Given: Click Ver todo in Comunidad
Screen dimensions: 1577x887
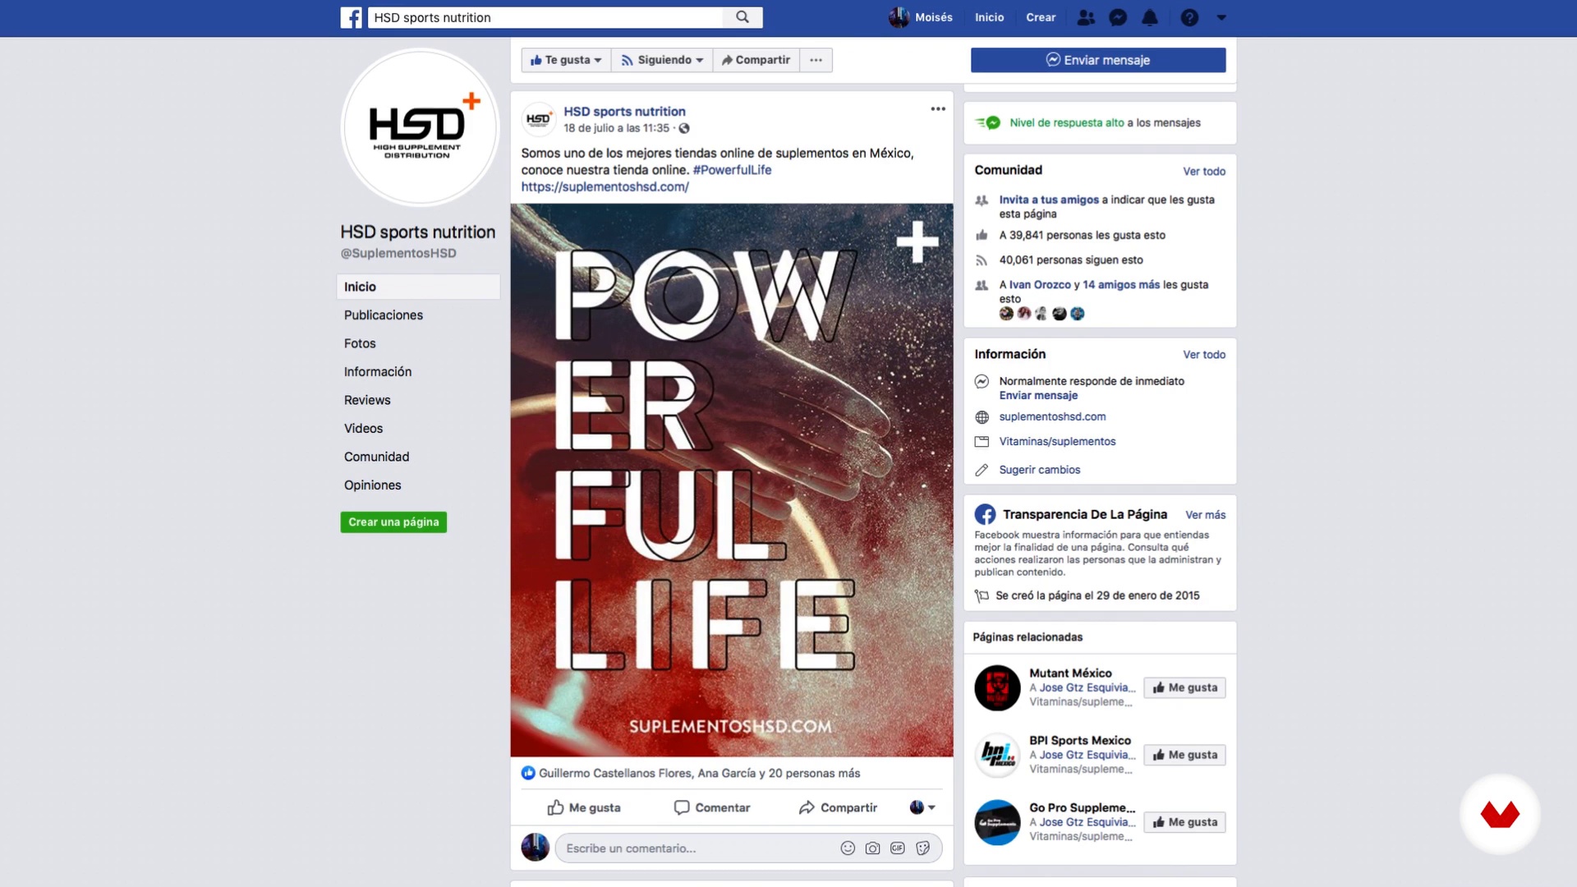Looking at the screenshot, I should pos(1204,171).
